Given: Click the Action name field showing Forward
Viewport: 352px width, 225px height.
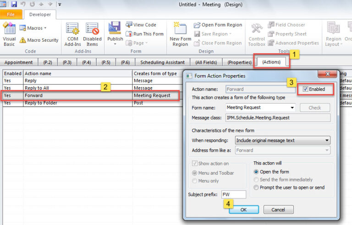Looking at the screenshot, I should (x=260, y=89).
